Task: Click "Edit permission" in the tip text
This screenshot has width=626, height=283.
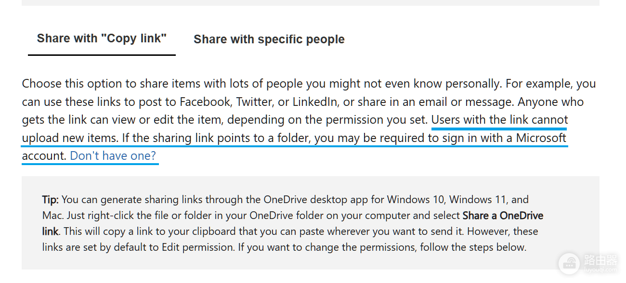Action: coord(198,247)
